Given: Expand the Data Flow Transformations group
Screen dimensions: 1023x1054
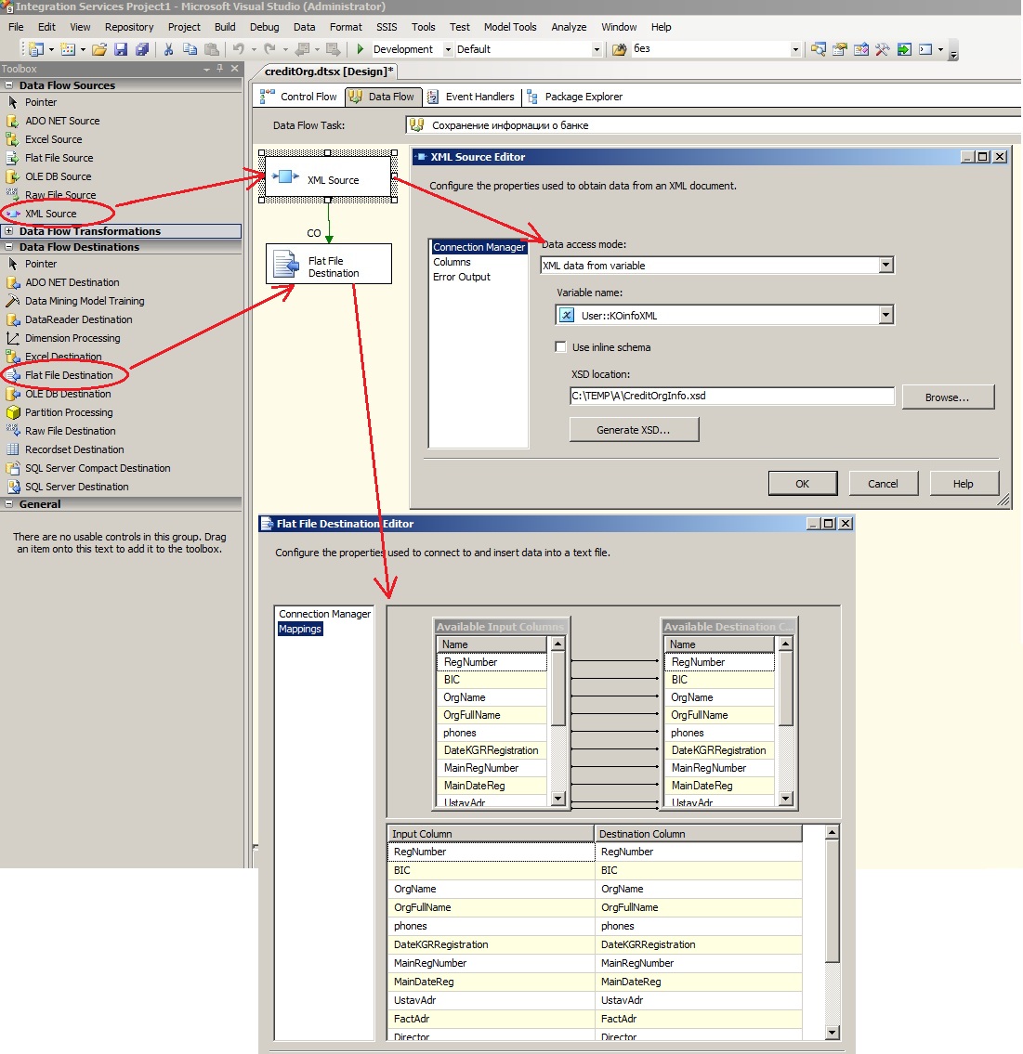Looking at the screenshot, I should tap(9, 231).
